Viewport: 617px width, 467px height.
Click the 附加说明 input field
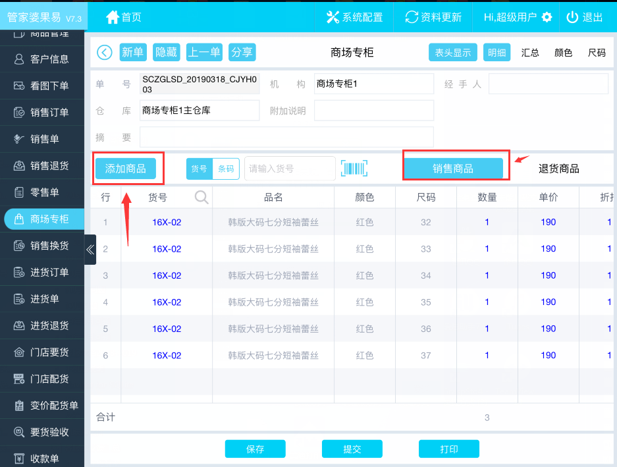(x=374, y=110)
